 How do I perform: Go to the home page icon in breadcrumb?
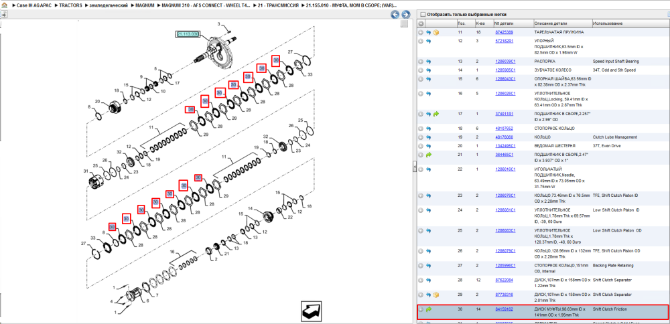pos(4,5)
